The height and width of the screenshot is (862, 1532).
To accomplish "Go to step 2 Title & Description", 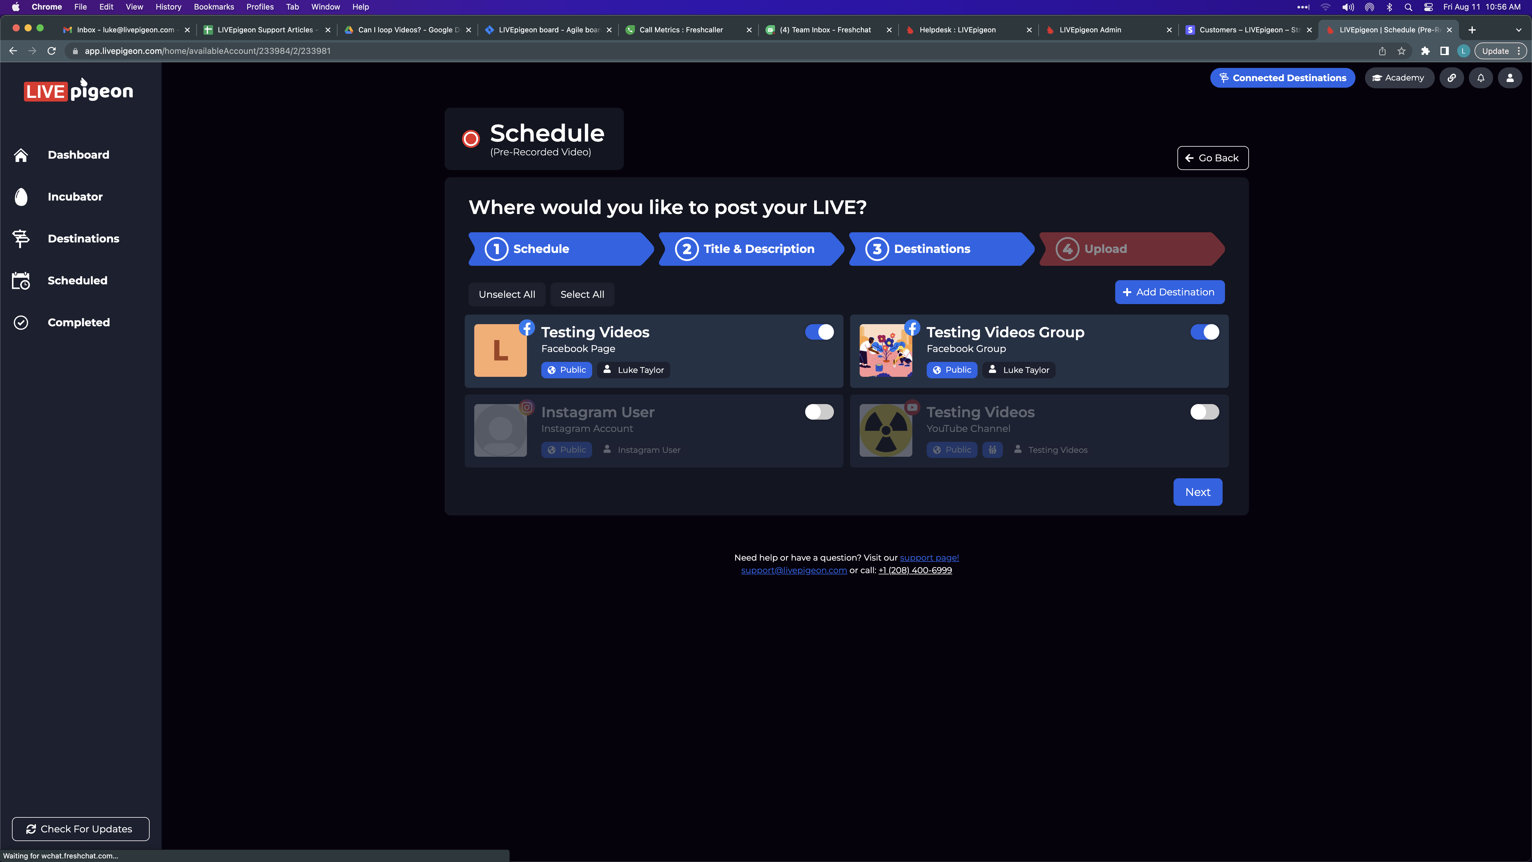I will [x=750, y=249].
